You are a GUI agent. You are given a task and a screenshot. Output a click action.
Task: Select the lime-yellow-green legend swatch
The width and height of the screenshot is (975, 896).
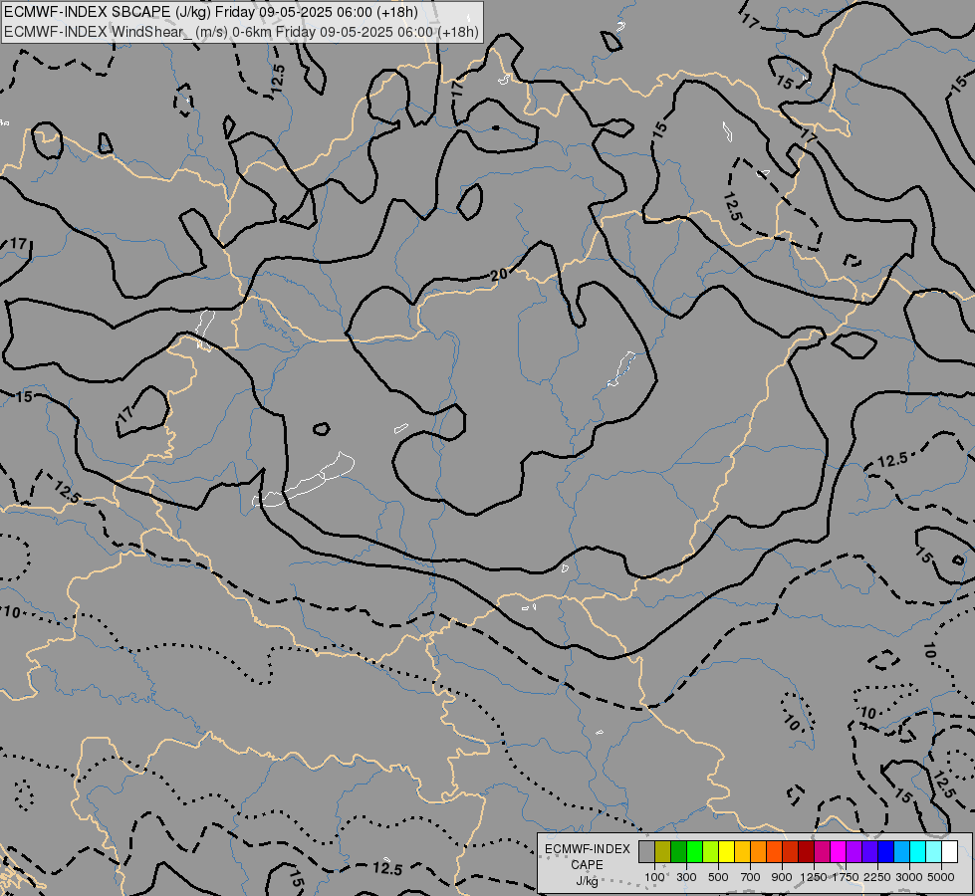pos(711,851)
